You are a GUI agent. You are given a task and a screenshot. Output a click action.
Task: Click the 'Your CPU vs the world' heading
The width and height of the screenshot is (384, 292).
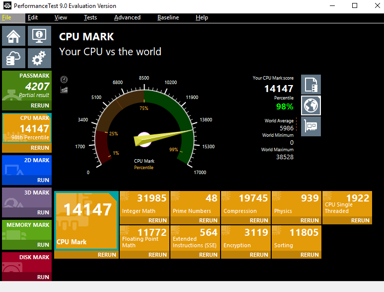point(110,52)
